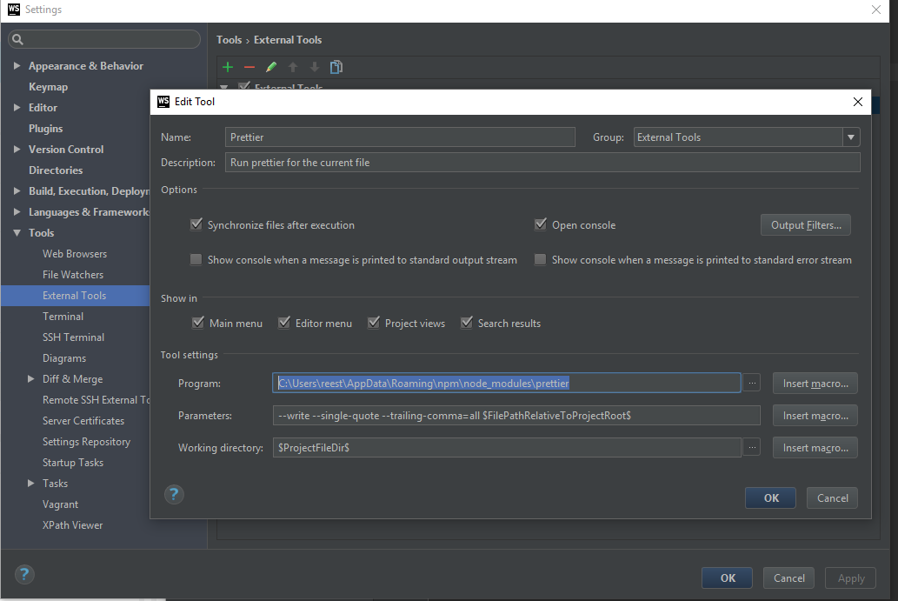Select Server Certificates under Tools
Image resolution: width=898 pixels, height=601 pixels.
tap(83, 421)
